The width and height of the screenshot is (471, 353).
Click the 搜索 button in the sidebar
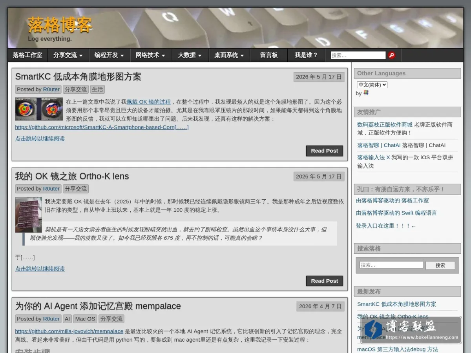pos(440,266)
